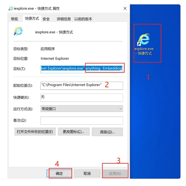
Task: Click the Internet Explorer icon in dialog header
Action: coord(18,31)
